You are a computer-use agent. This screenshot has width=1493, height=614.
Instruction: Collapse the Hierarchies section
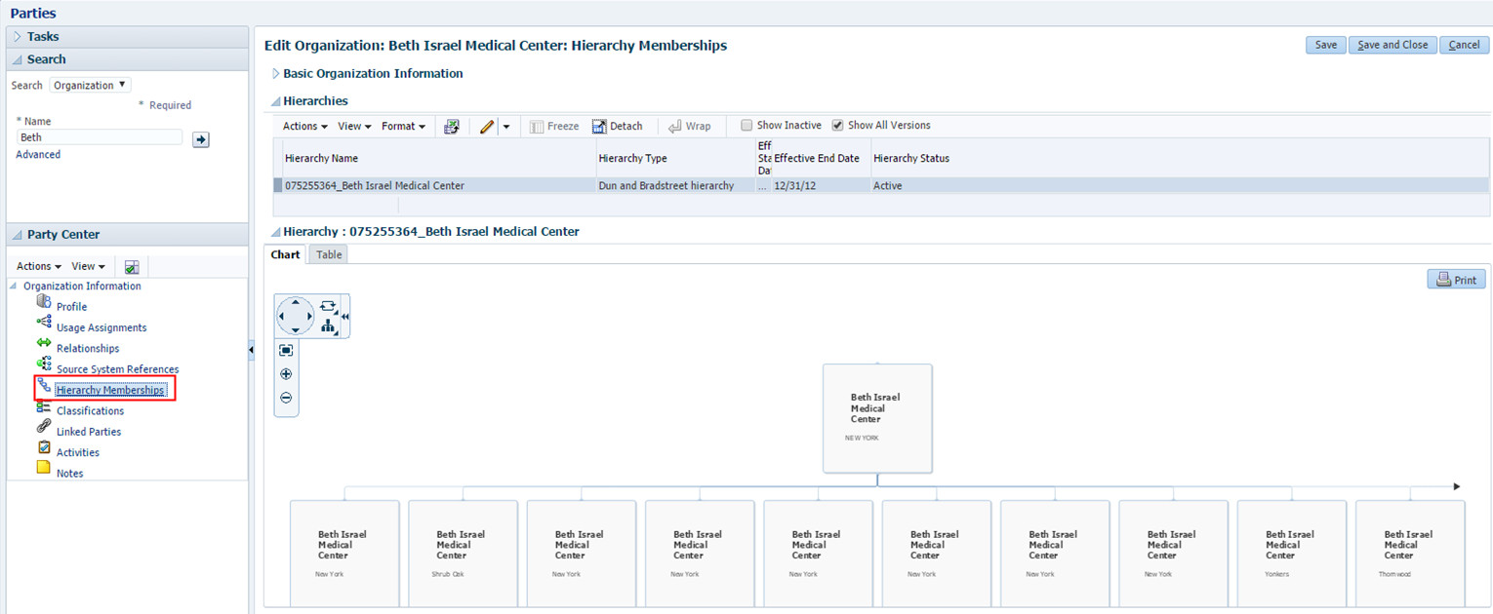pyautogui.click(x=275, y=100)
